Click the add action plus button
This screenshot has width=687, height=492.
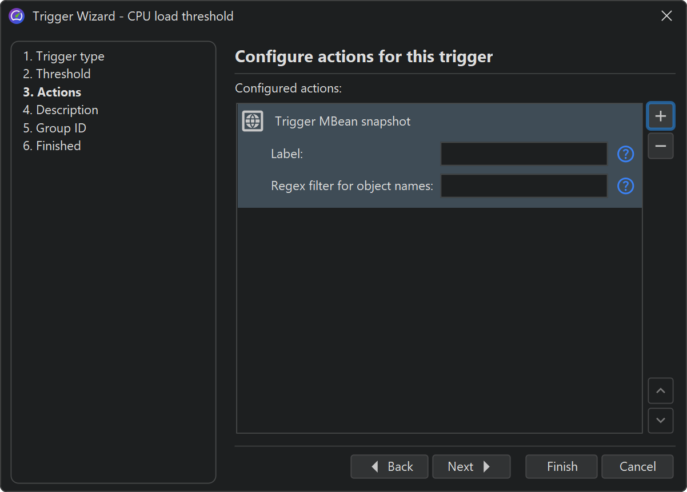pos(661,116)
